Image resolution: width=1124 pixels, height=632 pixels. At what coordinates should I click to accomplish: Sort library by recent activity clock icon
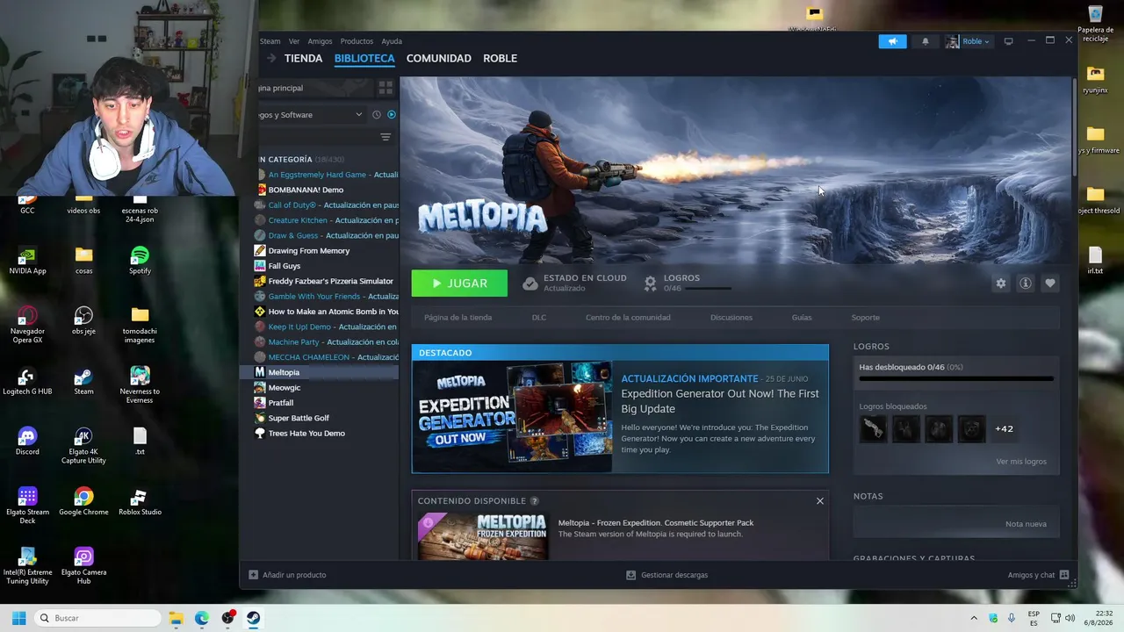[x=377, y=115]
